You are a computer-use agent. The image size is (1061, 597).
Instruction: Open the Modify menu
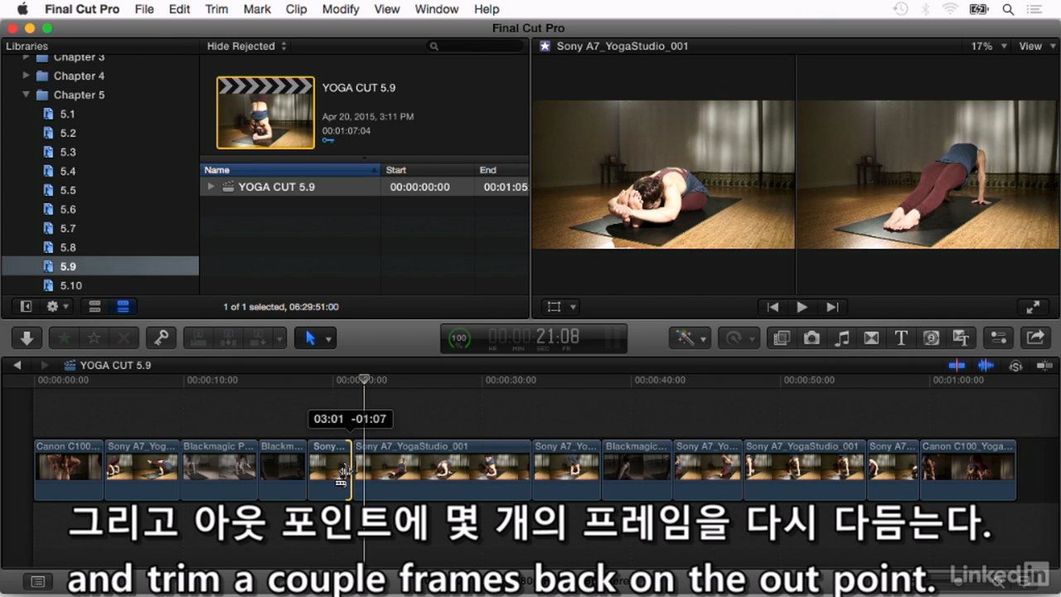[340, 9]
